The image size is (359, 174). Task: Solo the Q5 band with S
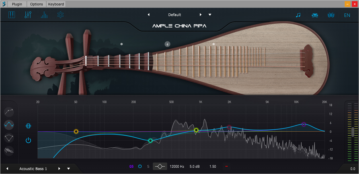point(148,166)
